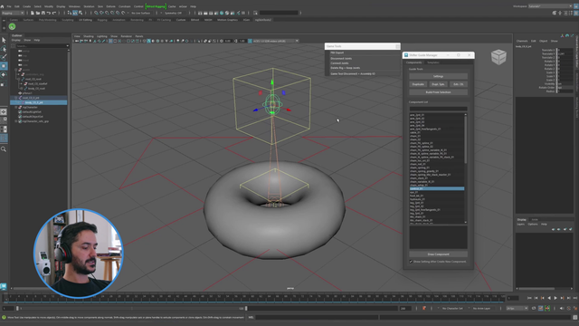Click the single-pane layout icon in left sidebar

point(4,111)
